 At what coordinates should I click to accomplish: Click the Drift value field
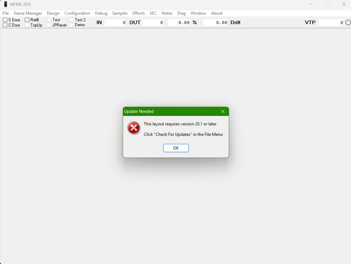click(215, 23)
